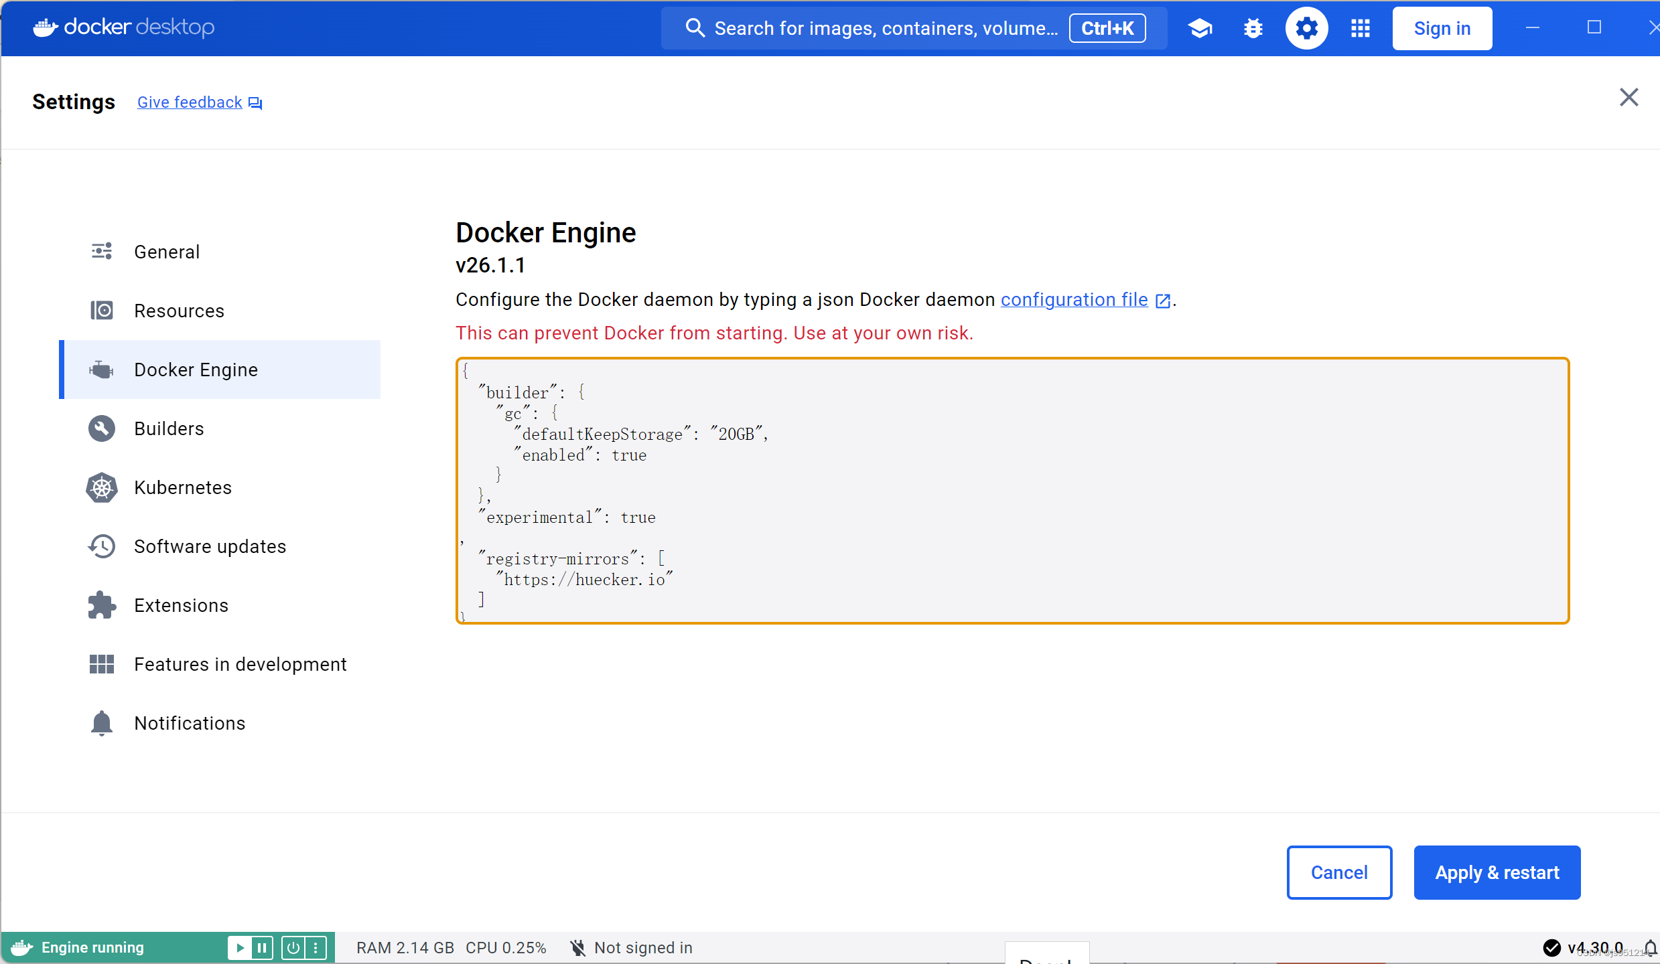Click the notification bell in status bar
Screen dimensions: 1660x964
point(1649,947)
